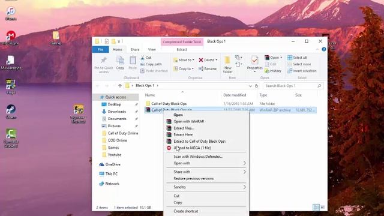Refresh the Black Ops 1 folder

click(256, 86)
